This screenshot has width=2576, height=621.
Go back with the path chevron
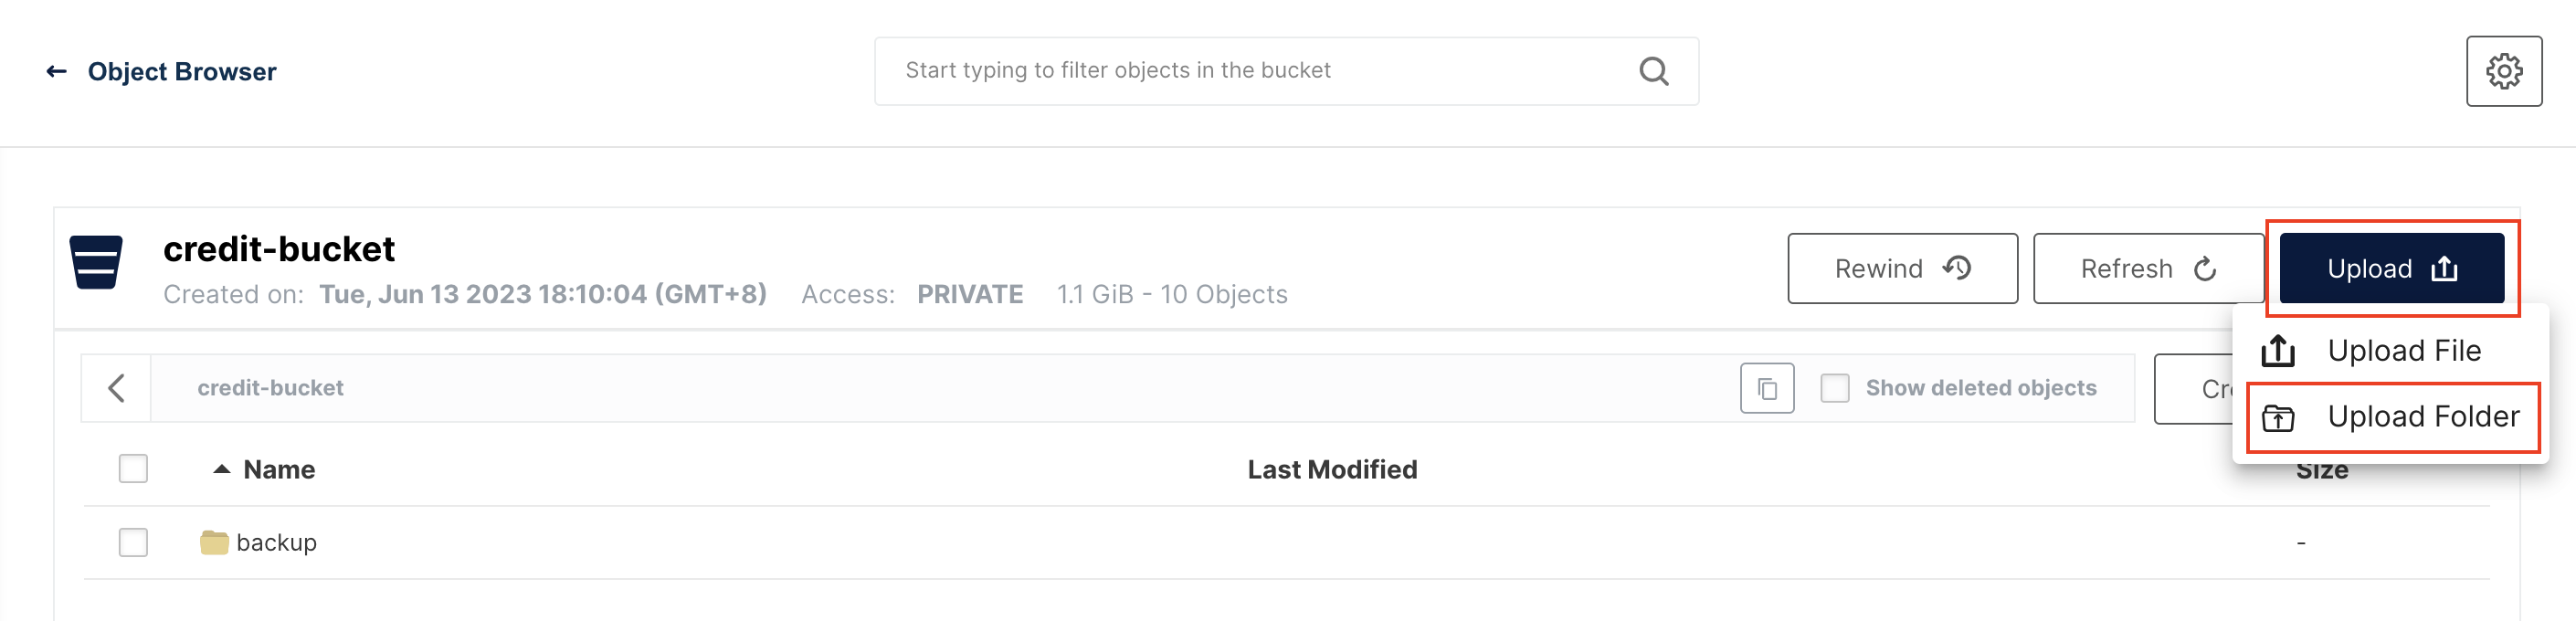(116, 388)
